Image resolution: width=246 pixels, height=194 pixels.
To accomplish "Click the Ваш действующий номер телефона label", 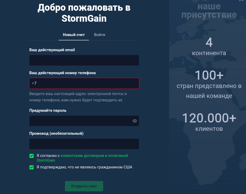I will 62,73.
